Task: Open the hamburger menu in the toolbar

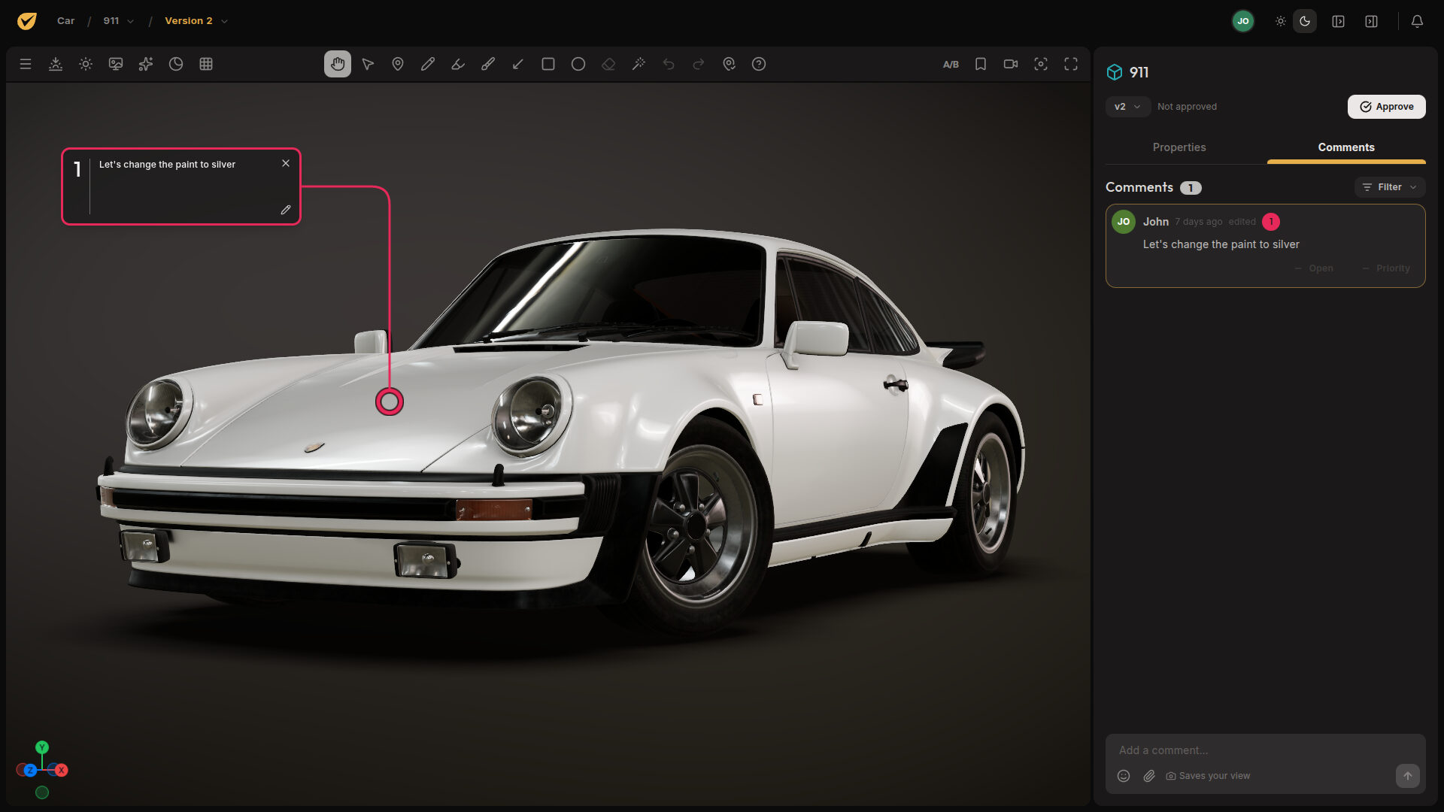Action: (26, 64)
